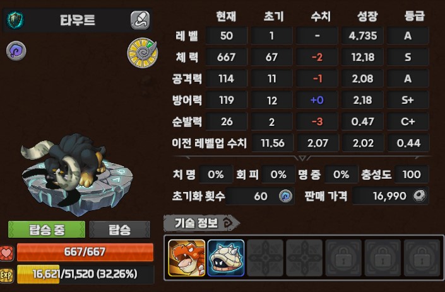445x292 pixels.
Task: Select the orange dragon skill slot
Action: (187, 258)
